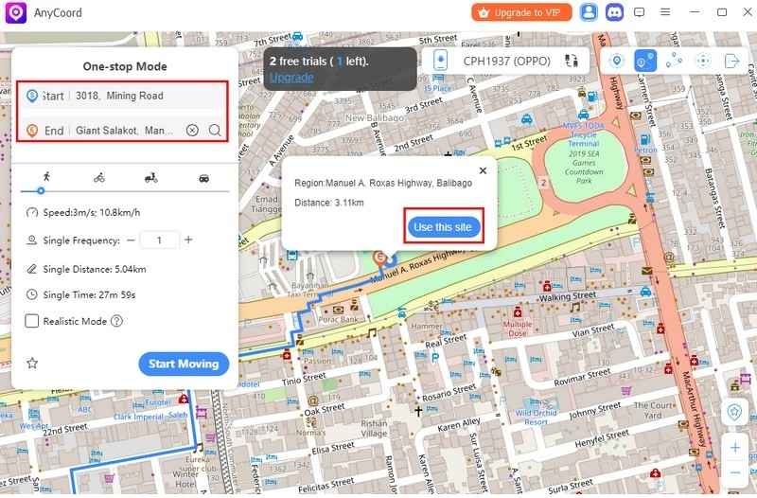Click the speed slider handle
Screen dimensions: 757x498
click(x=40, y=191)
